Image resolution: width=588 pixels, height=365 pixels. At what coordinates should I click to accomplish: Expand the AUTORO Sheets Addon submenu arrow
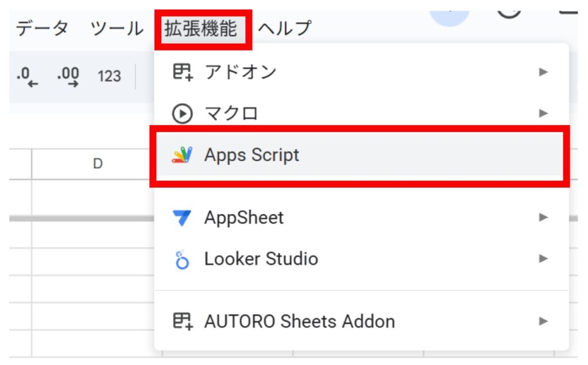(543, 321)
